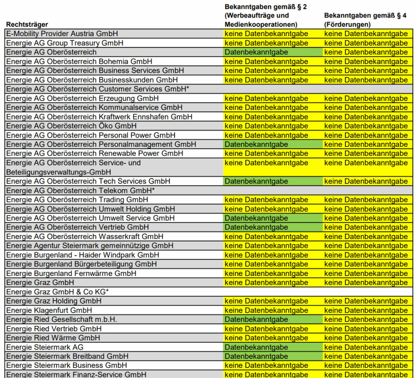417x378 pixels.
Task: Select Energie AG Oberösterreich Wasserkraft GmbH name
Action: pyautogui.click(x=85, y=237)
